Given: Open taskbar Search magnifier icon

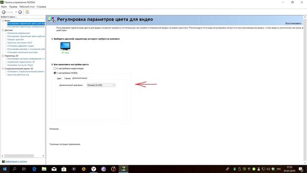Looking at the screenshot, I should (14, 169).
